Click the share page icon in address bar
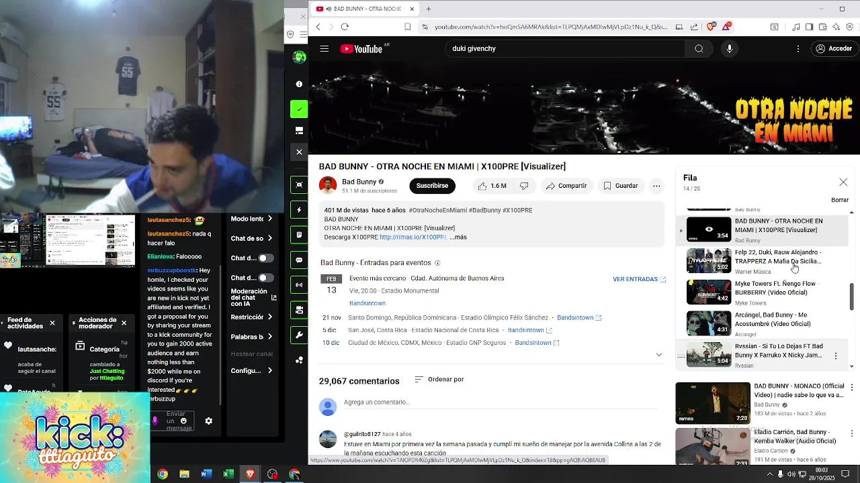Image resolution: width=860 pixels, height=483 pixels. coord(694,27)
